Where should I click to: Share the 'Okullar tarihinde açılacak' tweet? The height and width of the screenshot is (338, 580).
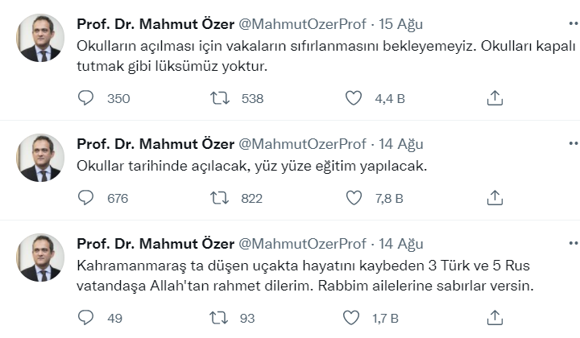(495, 198)
